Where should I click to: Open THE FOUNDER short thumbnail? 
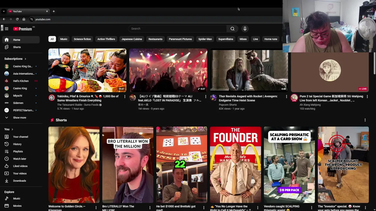point(235,165)
